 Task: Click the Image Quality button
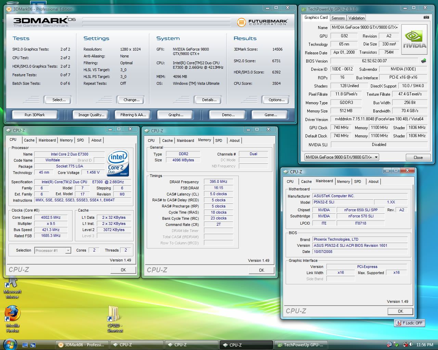[x=91, y=115]
